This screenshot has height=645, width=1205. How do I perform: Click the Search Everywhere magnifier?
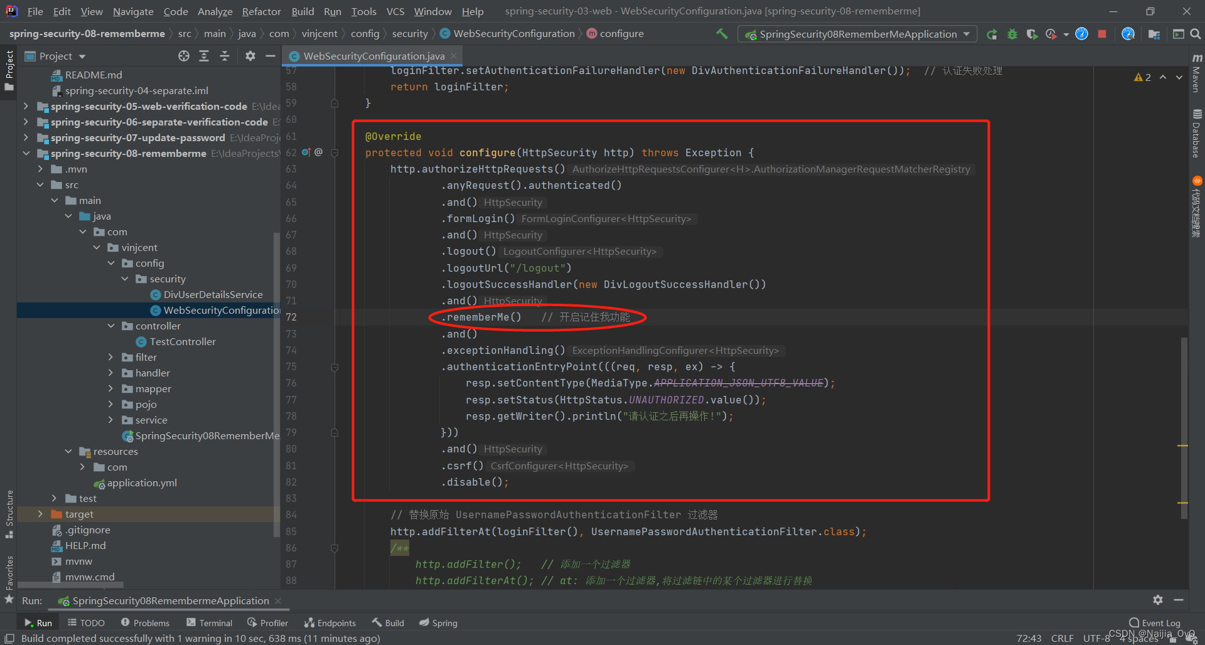click(1195, 34)
